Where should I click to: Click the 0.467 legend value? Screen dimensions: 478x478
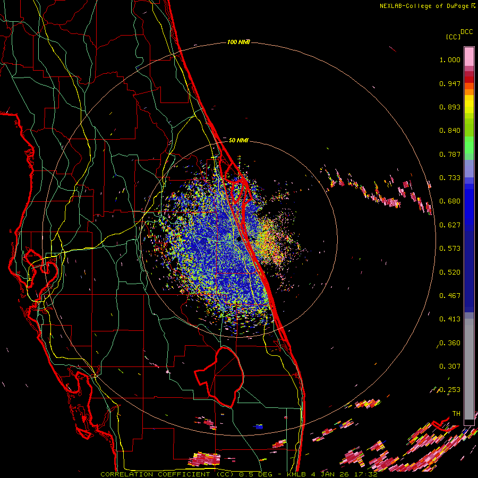(450, 296)
